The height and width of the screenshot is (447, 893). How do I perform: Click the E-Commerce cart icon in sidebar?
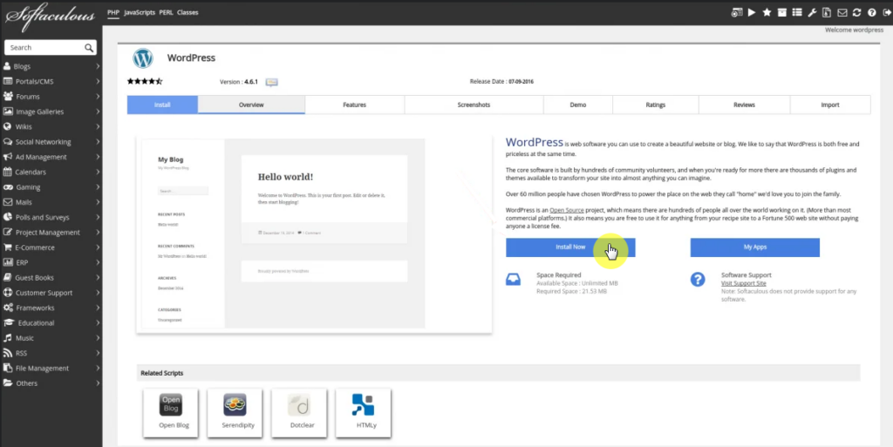pos(8,247)
